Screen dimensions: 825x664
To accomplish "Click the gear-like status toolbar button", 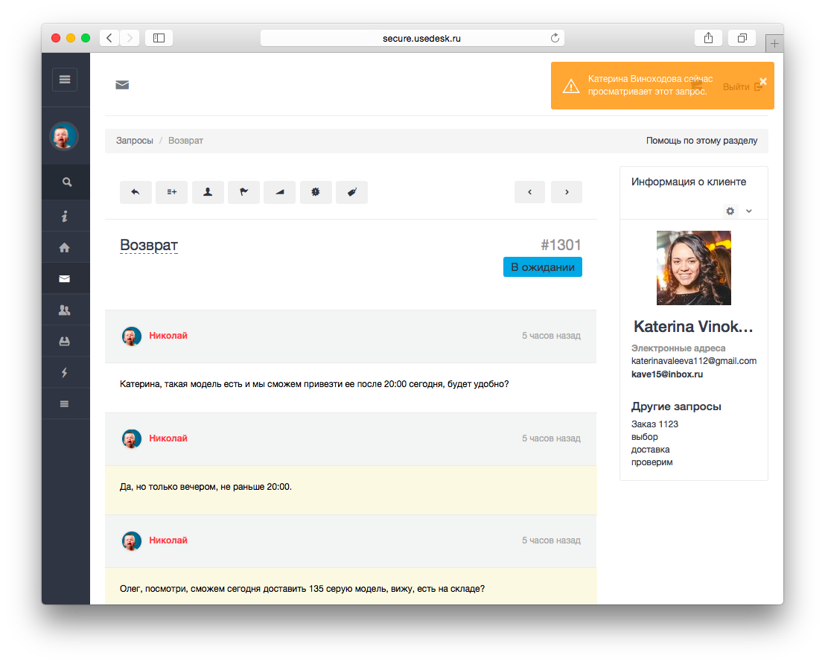I will click(x=316, y=192).
